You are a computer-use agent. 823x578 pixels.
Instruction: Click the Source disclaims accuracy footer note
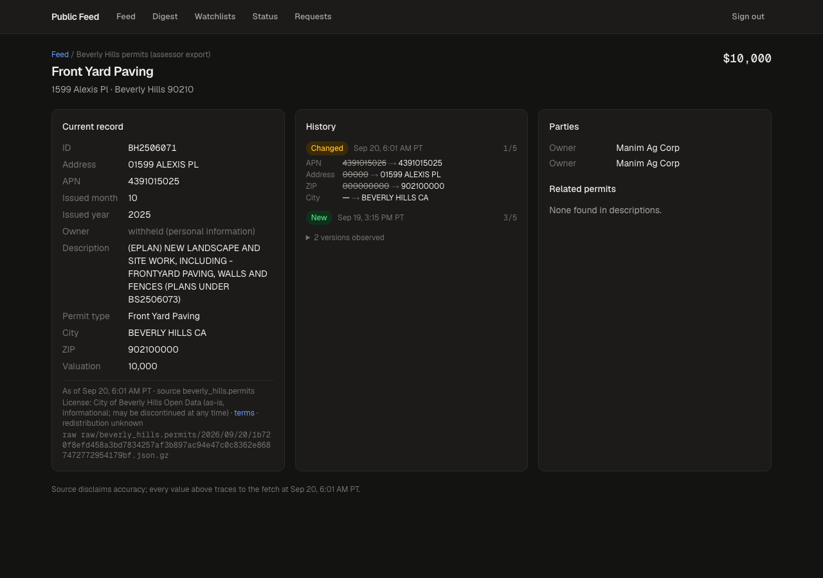tap(206, 489)
